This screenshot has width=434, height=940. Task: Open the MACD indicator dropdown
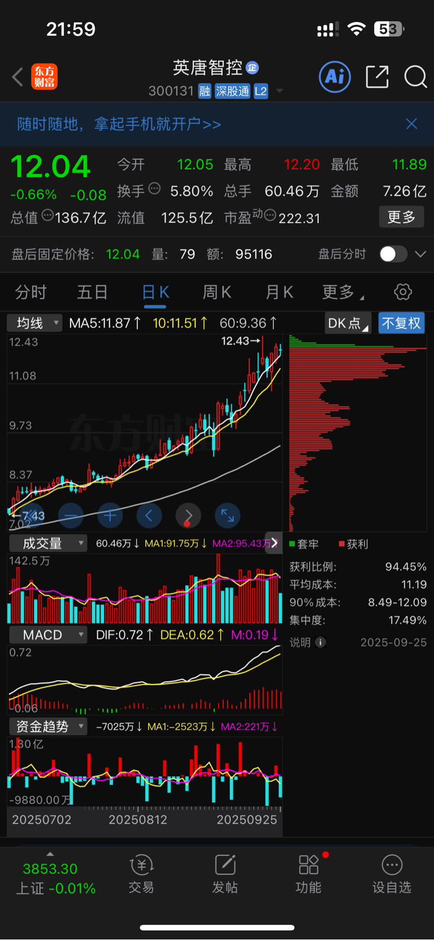48,635
